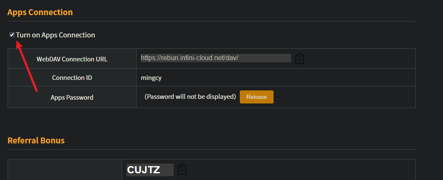Click the divider line under Apps Connection heading

pyautogui.click(x=211, y=21)
